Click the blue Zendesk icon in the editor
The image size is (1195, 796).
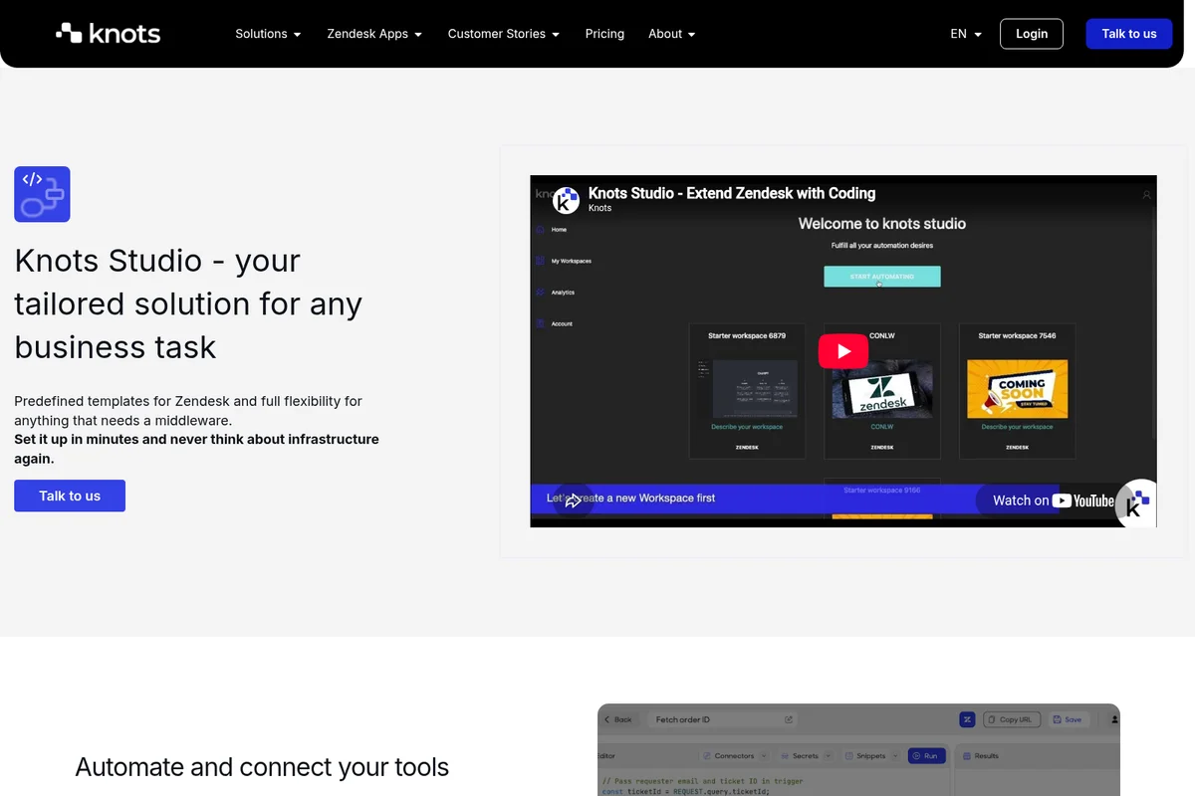(967, 719)
